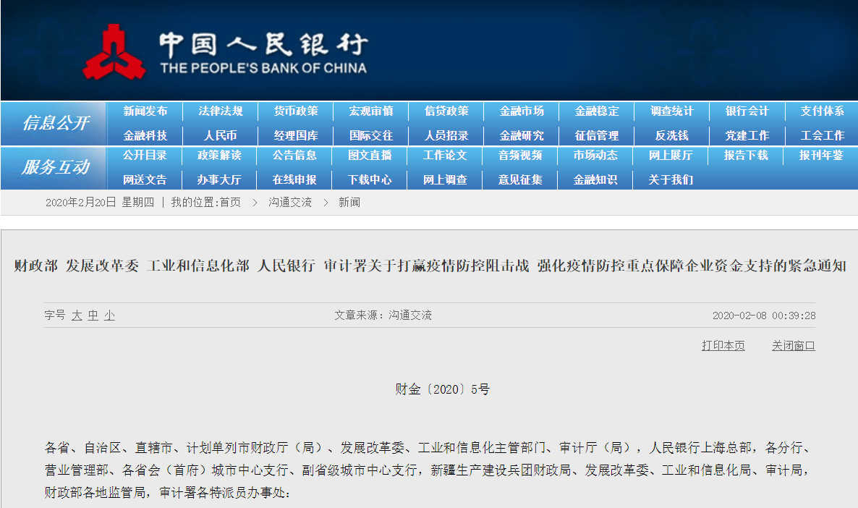Click 打印本页 to print page

pos(723,346)
